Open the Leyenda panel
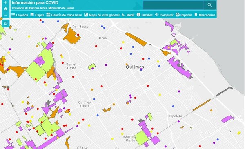This screenshot has width=245, height=149. (20, 15)
